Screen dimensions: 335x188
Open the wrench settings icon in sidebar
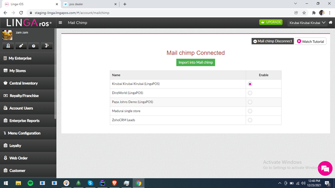coord(21,46)
